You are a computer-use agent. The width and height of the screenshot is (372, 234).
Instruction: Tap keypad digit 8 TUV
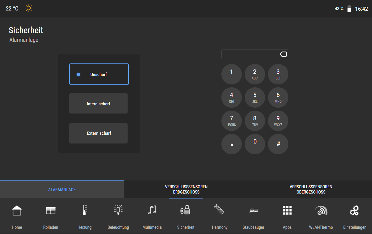click(255, 121)
